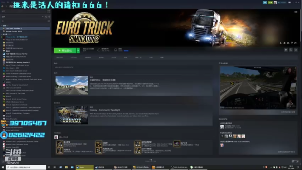302x170 pixels.
Task: Toggle the library grid view icon
Action: coord(49,11)
